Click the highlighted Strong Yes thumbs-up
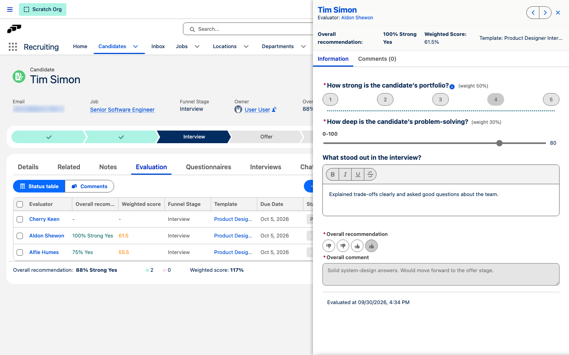This screenshot has width=569, height=355. click(371, 246)
